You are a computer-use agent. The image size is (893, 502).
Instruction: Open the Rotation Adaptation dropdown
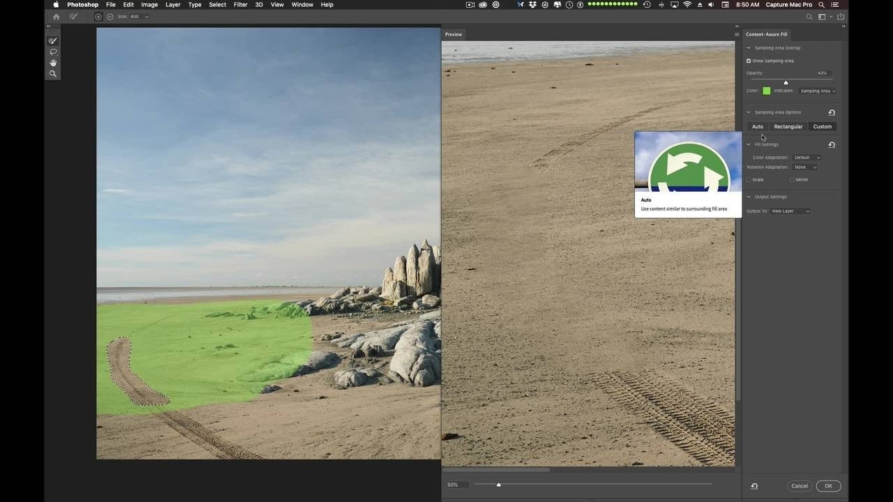(804, 167)
